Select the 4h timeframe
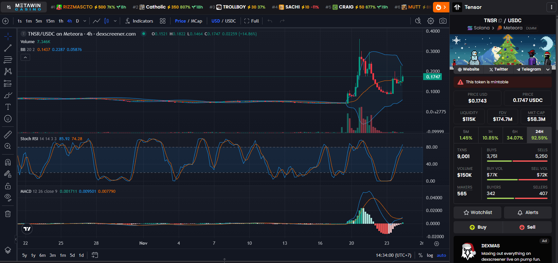 (x=69, y=21)
